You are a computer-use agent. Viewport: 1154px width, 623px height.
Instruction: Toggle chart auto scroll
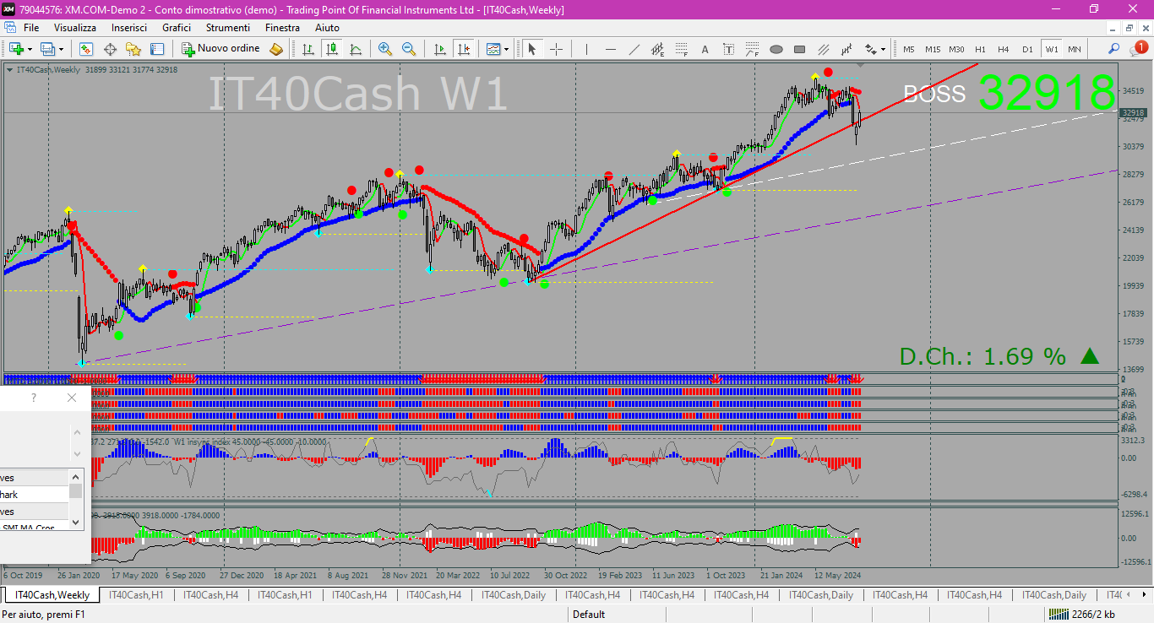[439, 49]
